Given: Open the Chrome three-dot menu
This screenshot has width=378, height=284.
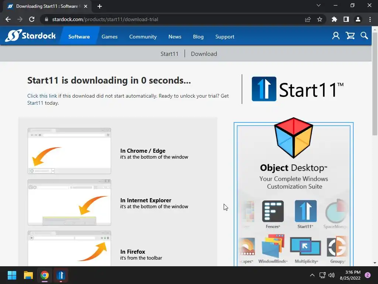Looking at the screenshot, I should (x=370, y=19).
